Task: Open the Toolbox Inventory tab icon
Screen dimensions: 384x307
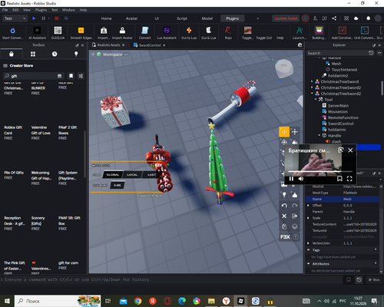Action: click(33, 54)
